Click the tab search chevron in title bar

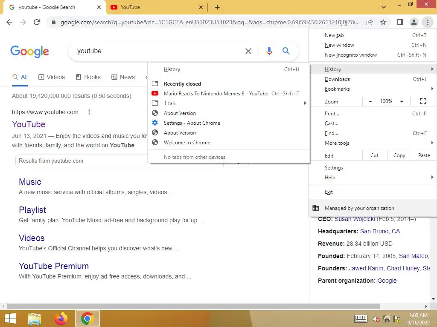(384, 7)
